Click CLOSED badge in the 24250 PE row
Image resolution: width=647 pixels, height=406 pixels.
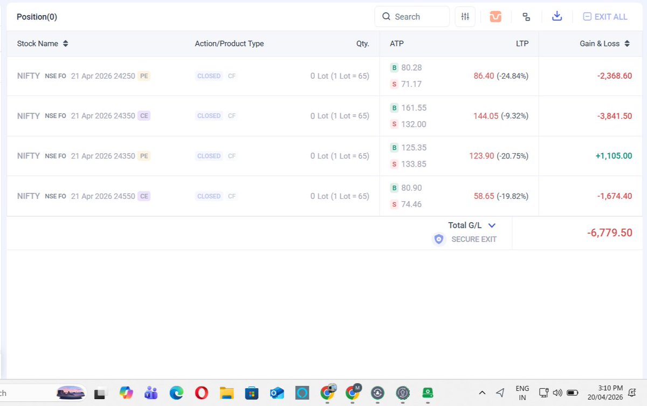[209, 76]
